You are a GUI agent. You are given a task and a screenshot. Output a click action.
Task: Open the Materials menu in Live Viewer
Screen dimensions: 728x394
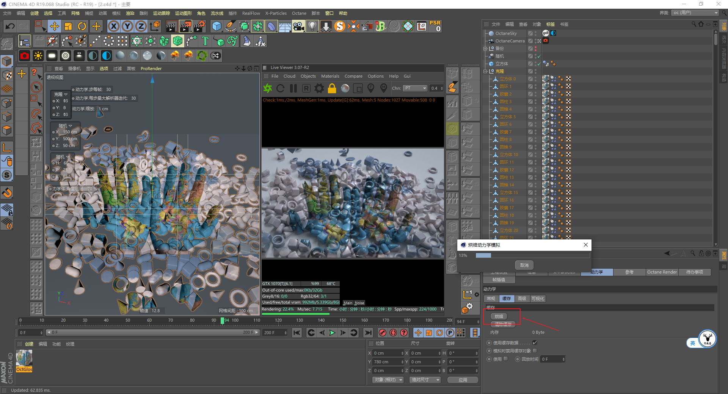coord(330,76)
